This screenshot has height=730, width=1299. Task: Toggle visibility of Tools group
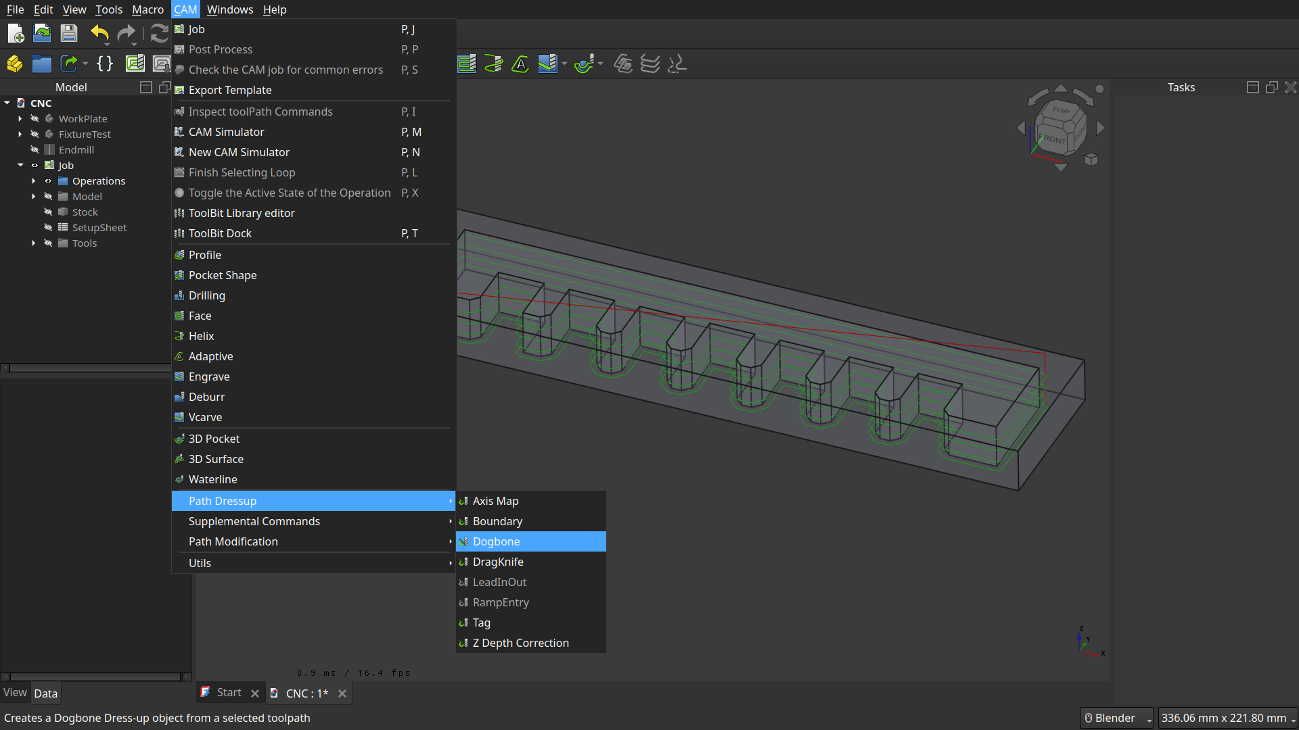(x=48, y=243)
